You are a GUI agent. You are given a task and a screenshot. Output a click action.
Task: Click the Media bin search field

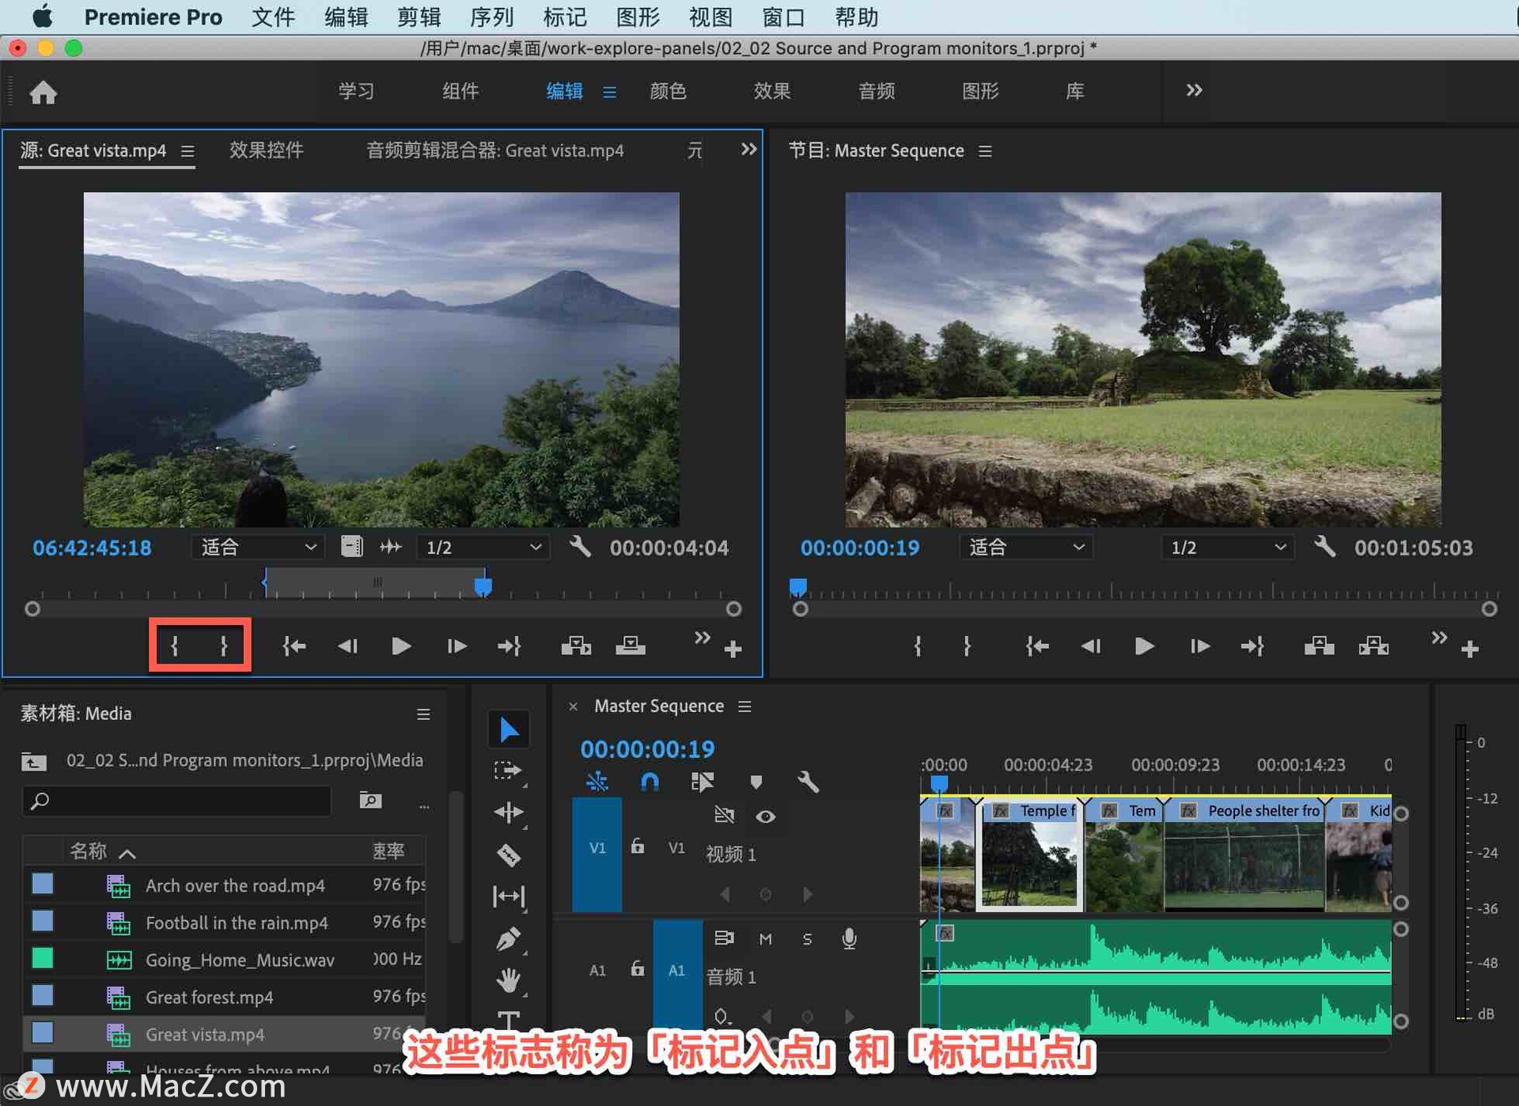tap(178, 801)
